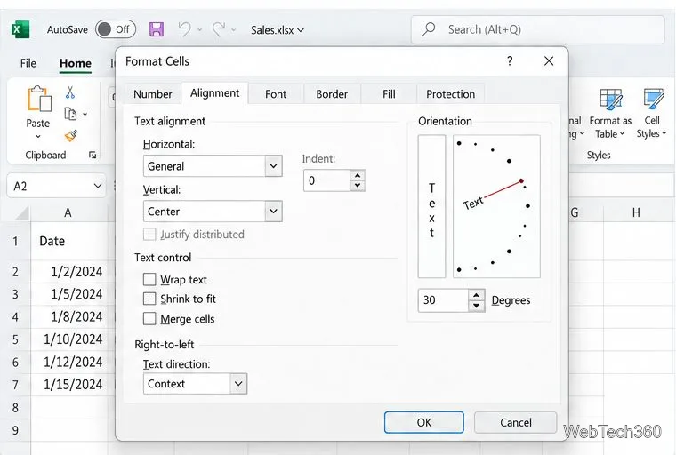
Task: Open the Name Box dropdown for A2
Action: point(98,186)
